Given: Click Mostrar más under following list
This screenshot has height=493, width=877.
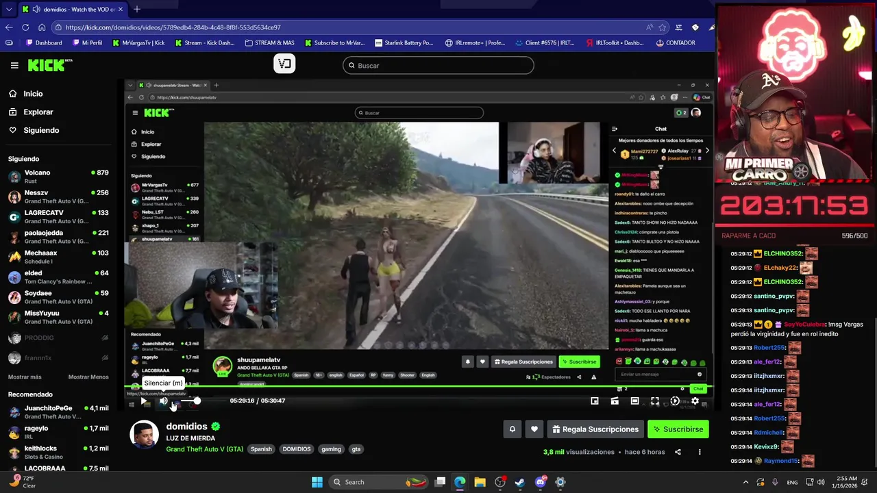Looking at the screenshot, I should 25,377.
